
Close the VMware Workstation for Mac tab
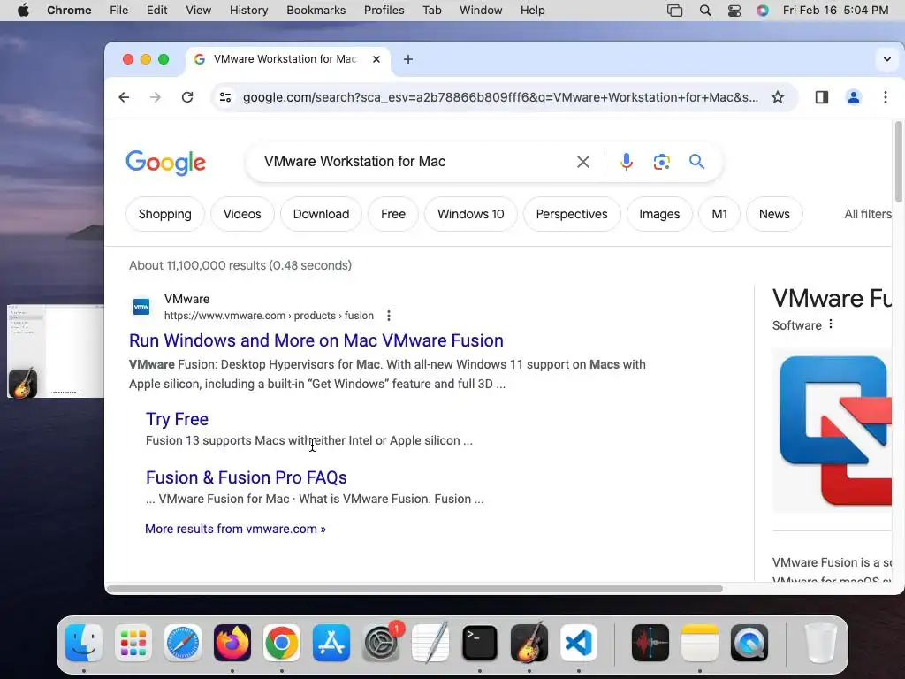click(x=376, y=59)
